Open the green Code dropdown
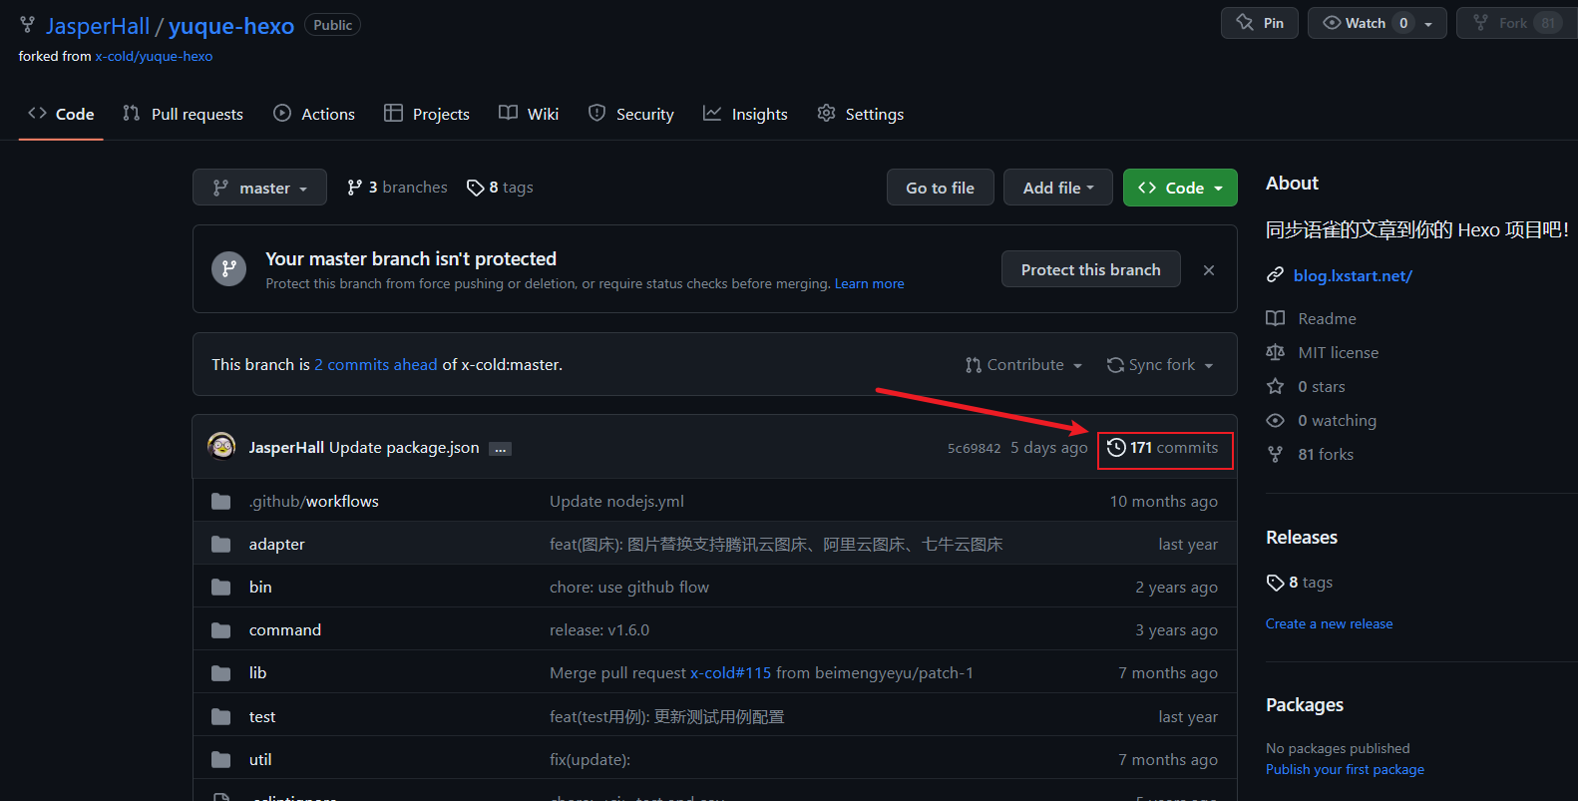 pos(1180,188)
